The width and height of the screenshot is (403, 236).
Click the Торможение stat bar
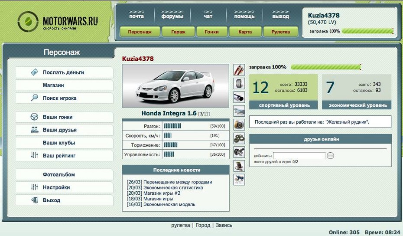pos(171,145)
